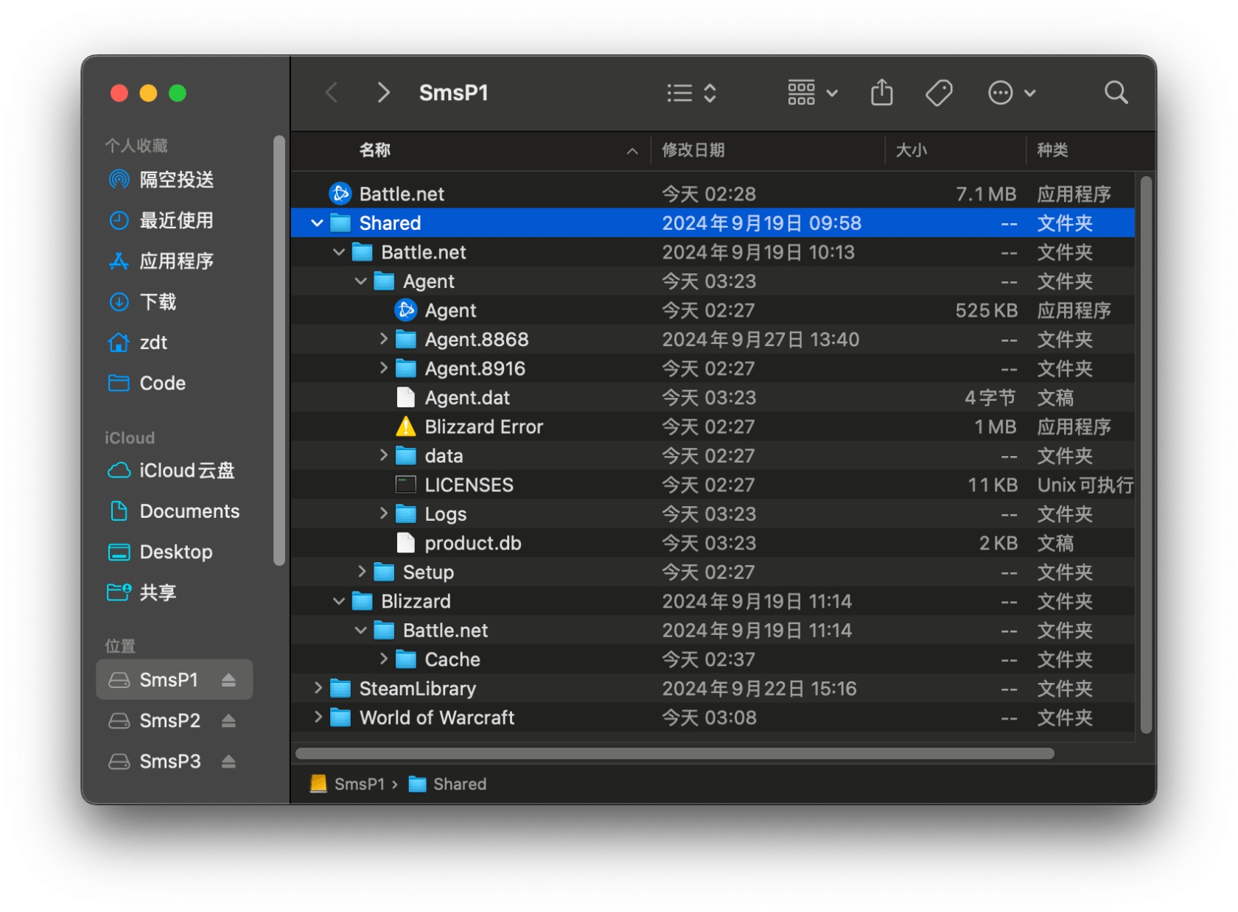Click the yellow minimize window button
The image size is (1238, 912).
point(148,93)
